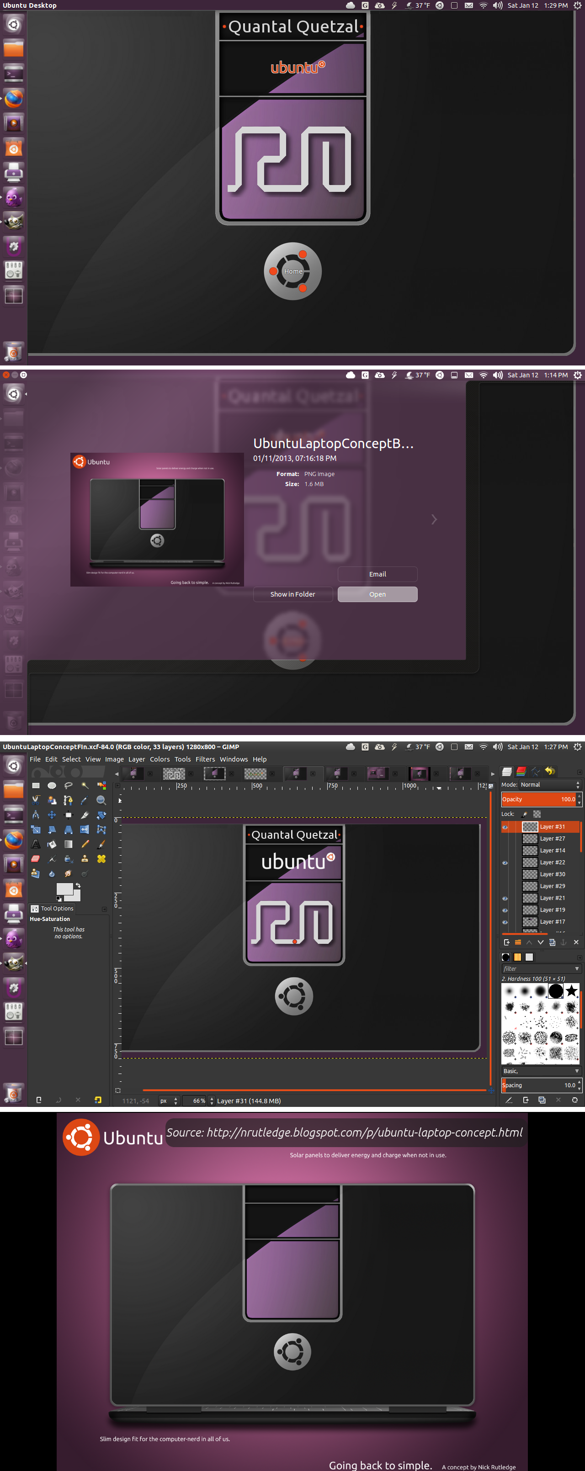Activate the Scissors Select tool
The width and height of the screenshot is (585, 1471).
pos(36,800)
